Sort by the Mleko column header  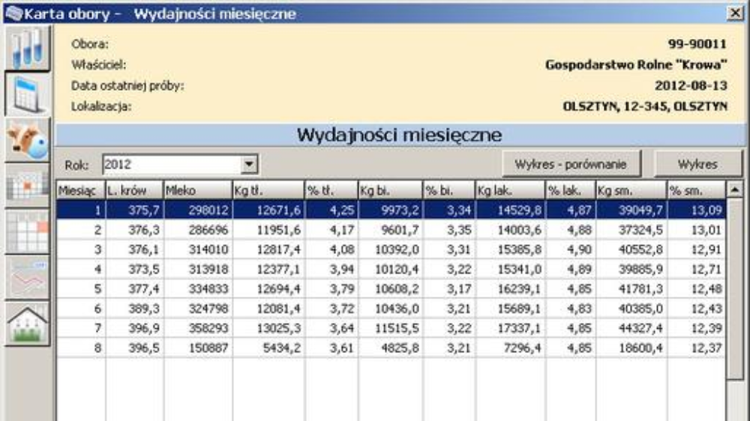(198, 191)
